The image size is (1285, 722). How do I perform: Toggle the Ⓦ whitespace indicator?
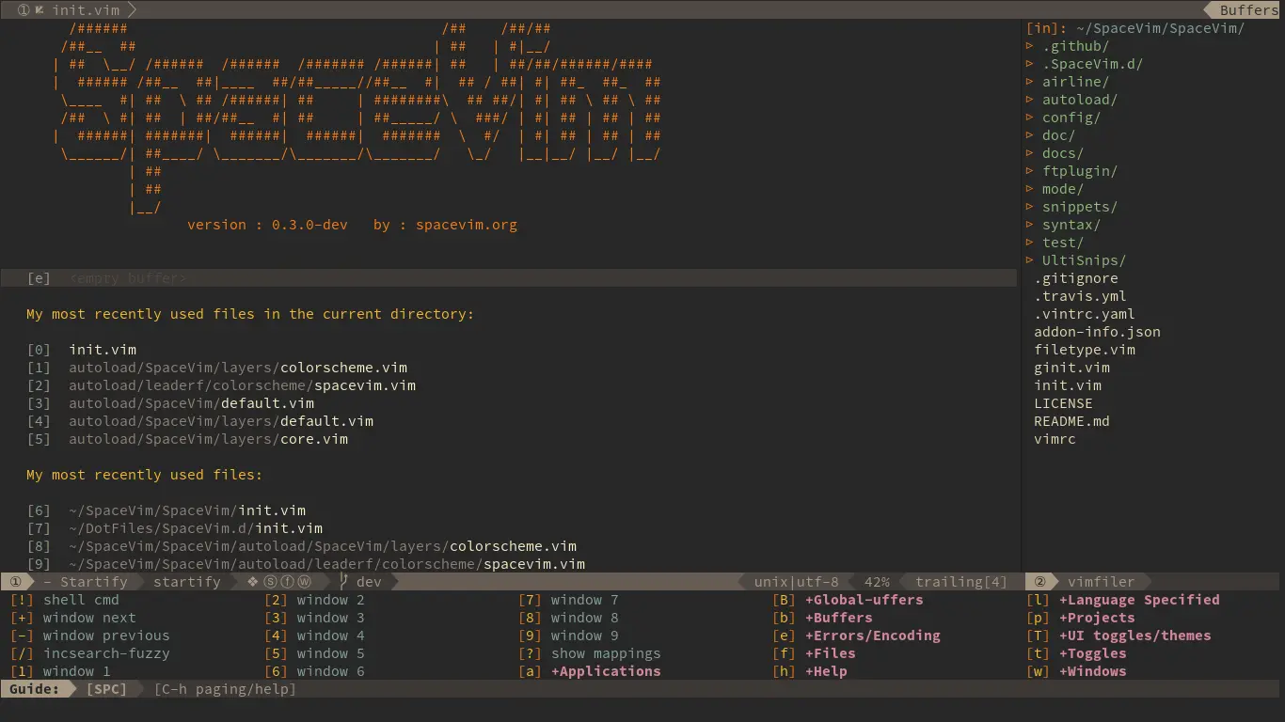coord(305,581)
